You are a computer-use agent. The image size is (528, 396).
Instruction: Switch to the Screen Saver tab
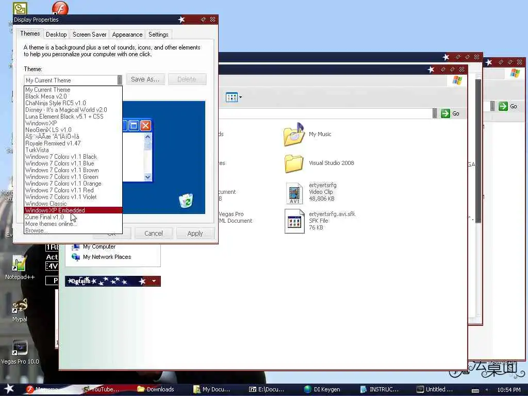[x=89, y=35]
